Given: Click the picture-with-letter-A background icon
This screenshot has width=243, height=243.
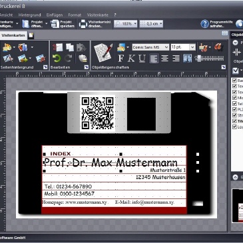Looking at the screenshot, I should (8, 59).
